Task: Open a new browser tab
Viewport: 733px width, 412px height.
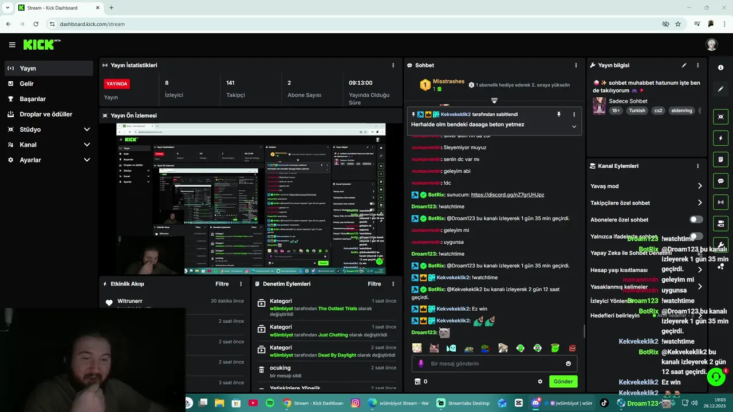Action: coord(111,8)
